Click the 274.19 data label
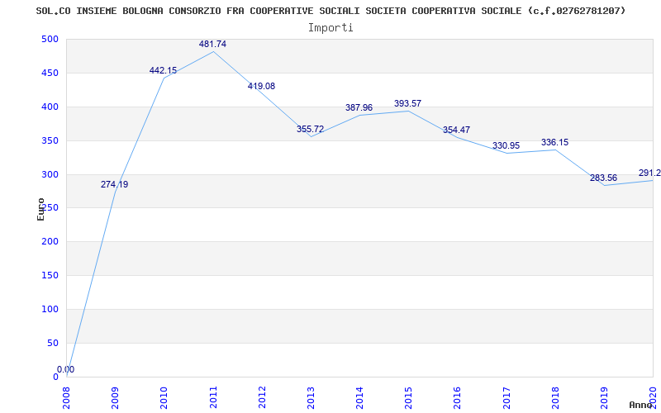The image size is (661, 413). coord(114,184)
